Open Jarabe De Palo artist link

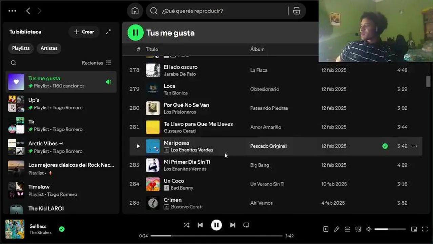coord(180,74)
